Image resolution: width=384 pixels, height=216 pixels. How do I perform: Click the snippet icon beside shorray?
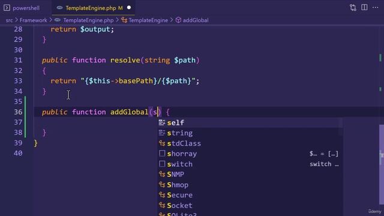[162, 154]
